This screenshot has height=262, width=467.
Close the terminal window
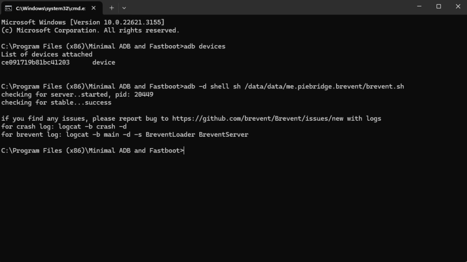pos(457,6)
